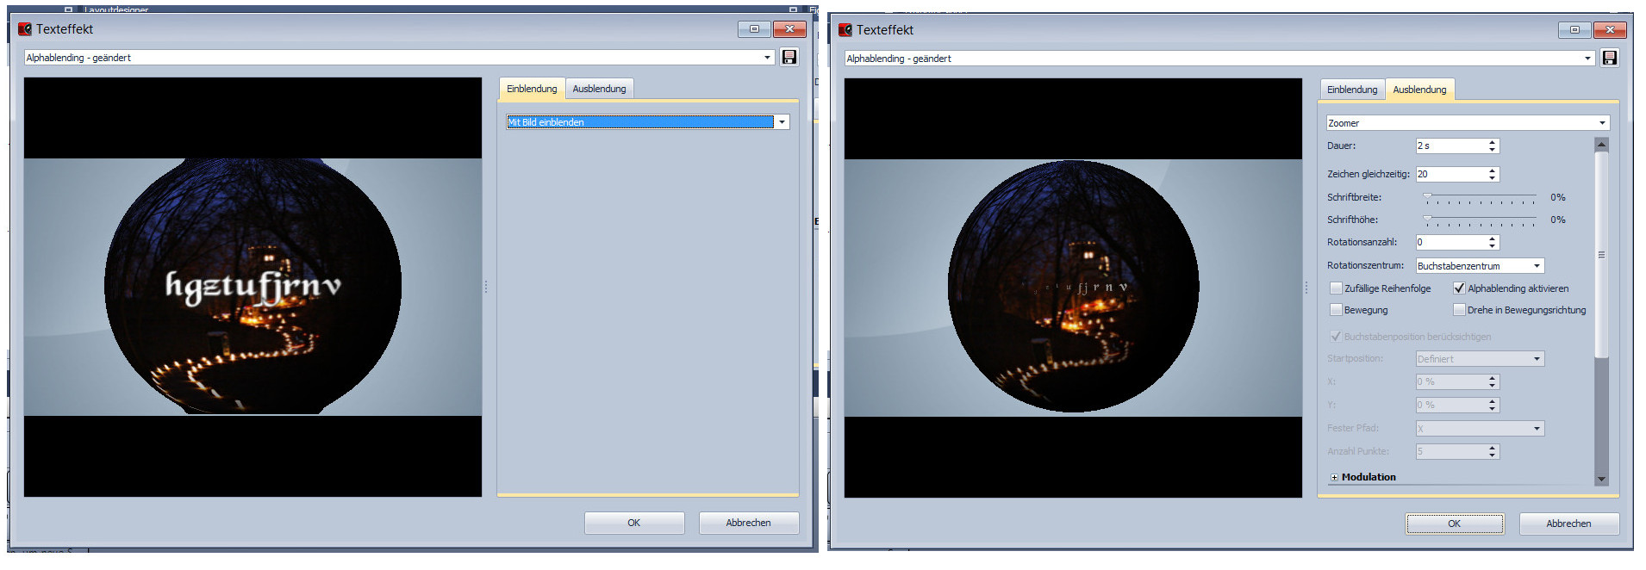
Task: Click the floppy save icon in the left Texteffekt dialog
Action: [789, 58]
